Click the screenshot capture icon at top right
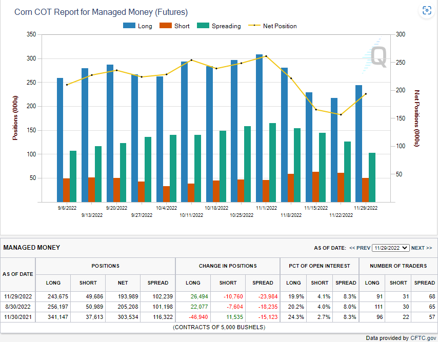 tap(427, 11)
